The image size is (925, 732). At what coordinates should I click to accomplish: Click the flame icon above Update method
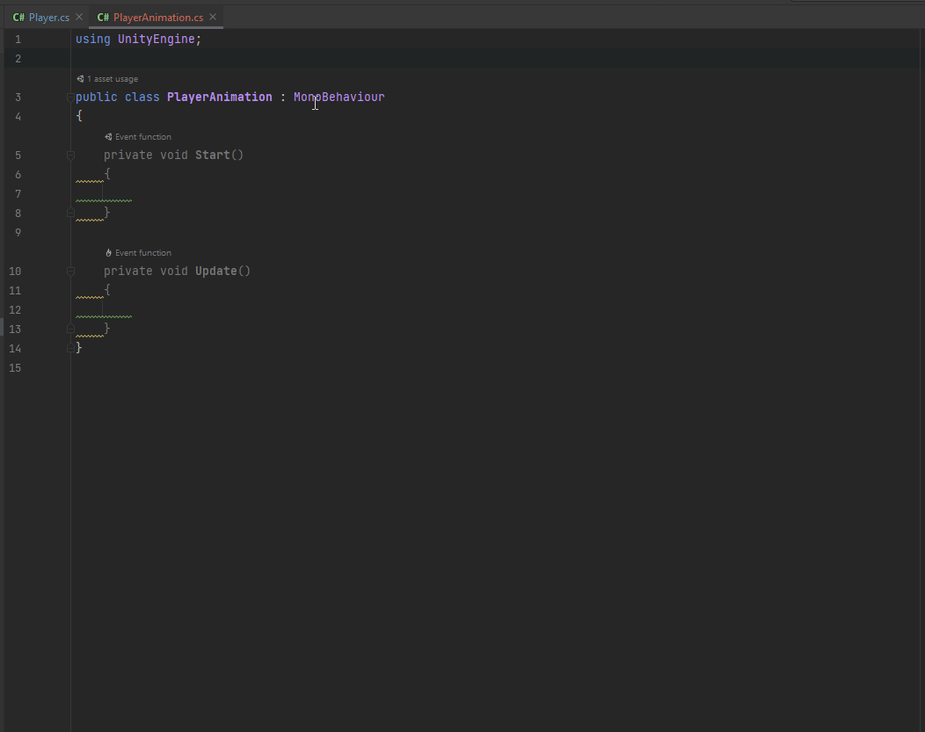[x=108, y=253]
